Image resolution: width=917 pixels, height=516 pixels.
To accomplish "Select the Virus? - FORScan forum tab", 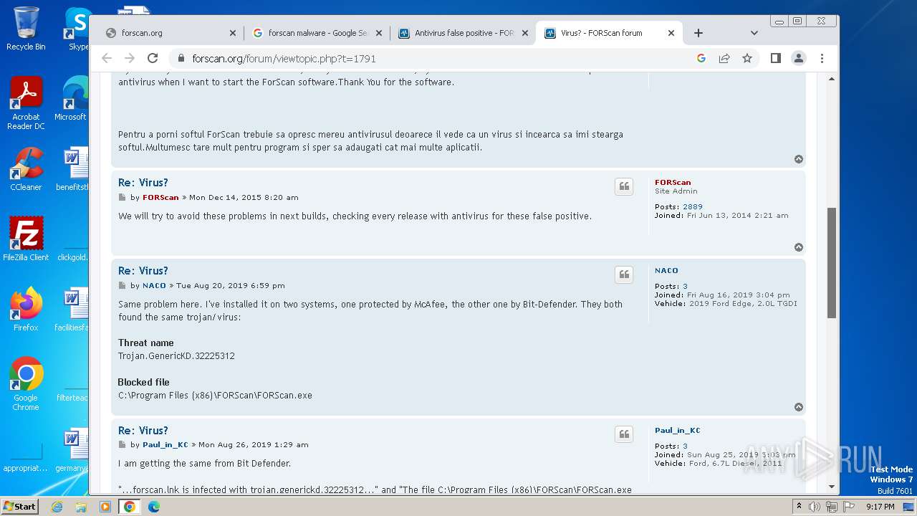I will pyautogui.click(x=609, y=33).
